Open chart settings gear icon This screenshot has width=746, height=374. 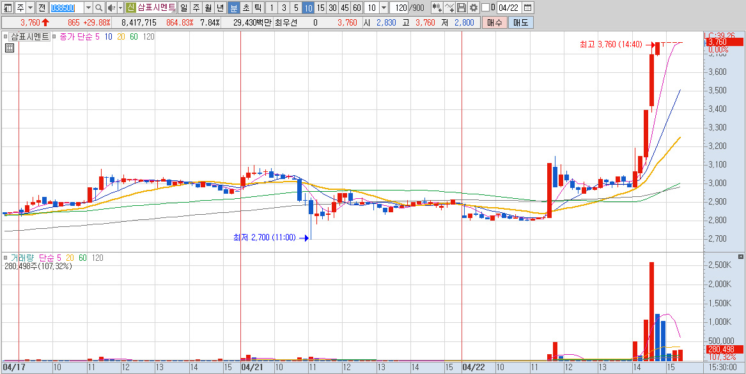tap(473, 8)
